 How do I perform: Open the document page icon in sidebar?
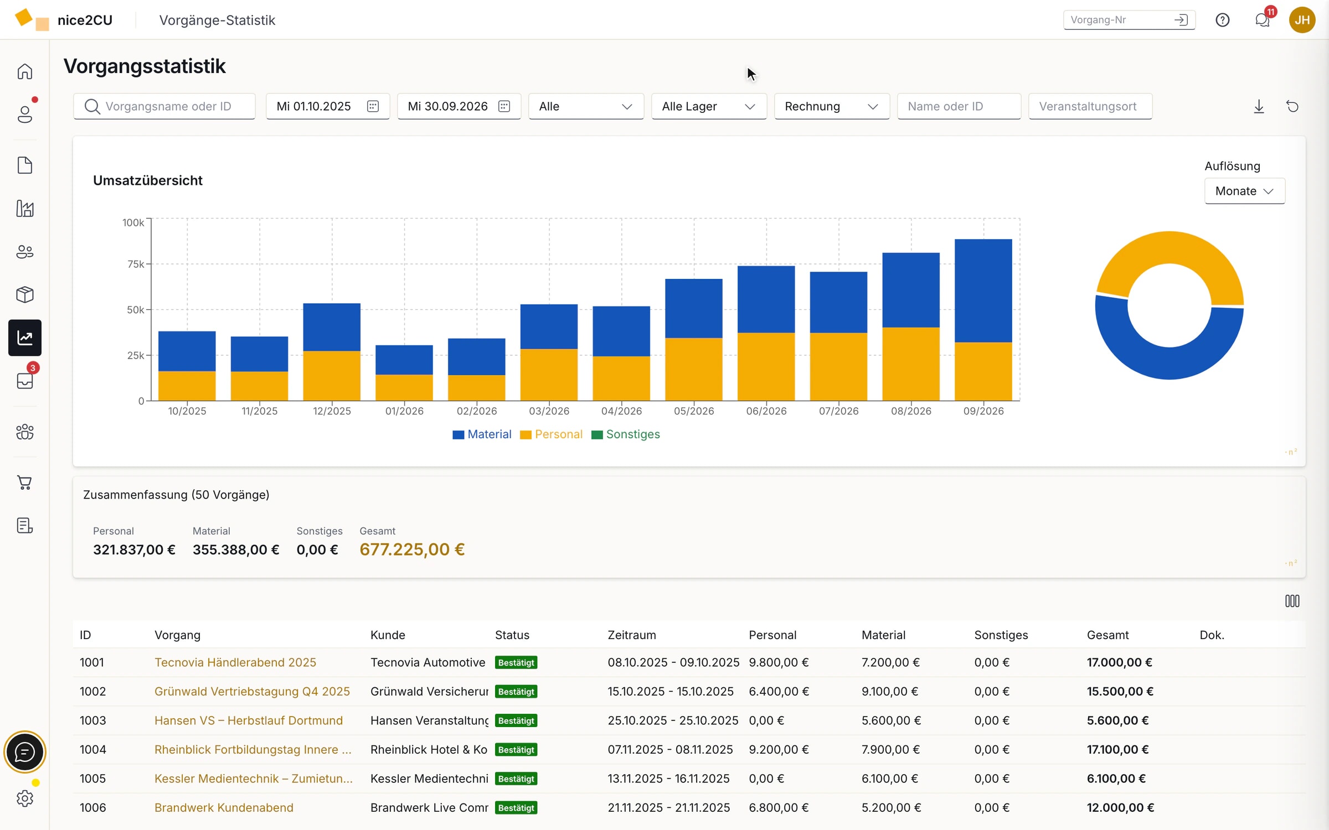[x=25, y=165]
